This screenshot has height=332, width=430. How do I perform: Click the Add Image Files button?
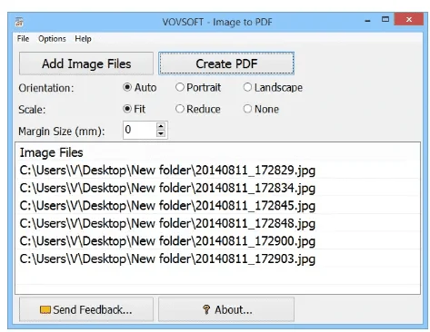(x=86, y=63)
